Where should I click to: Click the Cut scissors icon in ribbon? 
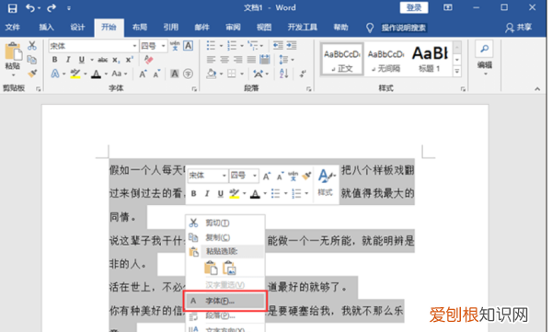32,45
